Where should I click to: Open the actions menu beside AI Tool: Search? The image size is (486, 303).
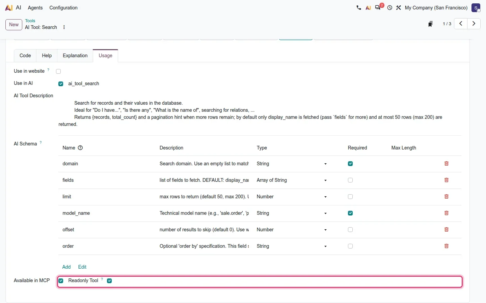click(64, 27)
